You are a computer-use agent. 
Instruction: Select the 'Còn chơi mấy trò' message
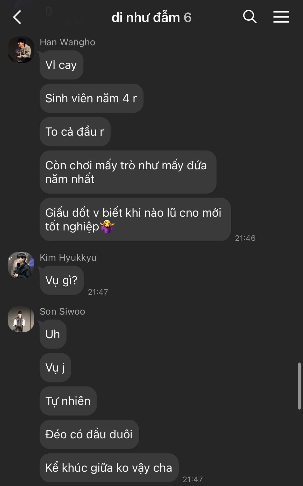coord(128,172)
